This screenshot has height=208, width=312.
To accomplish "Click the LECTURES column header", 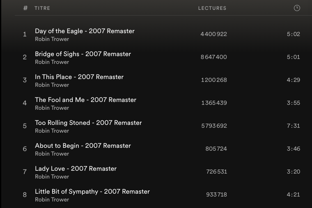I will 212,8.
